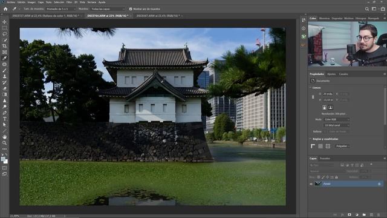
Task: Switch to the Canales tab
Action: point(343,74)
